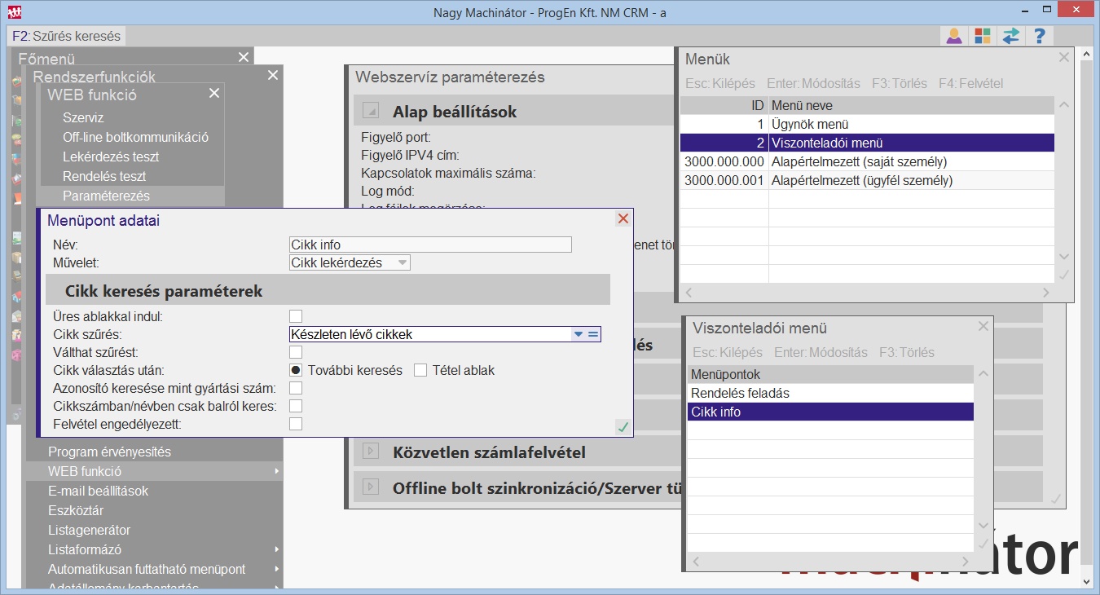Screen dimensions: 1100x595
Task: Select the Tétel ablak option
Action: click(420, 370)
